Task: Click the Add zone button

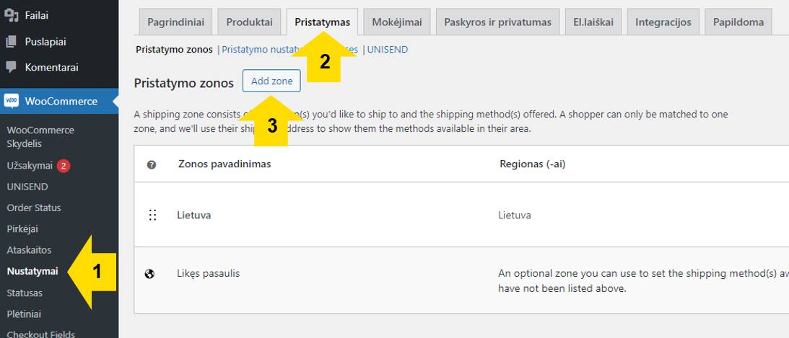Action: click(271, 81)
